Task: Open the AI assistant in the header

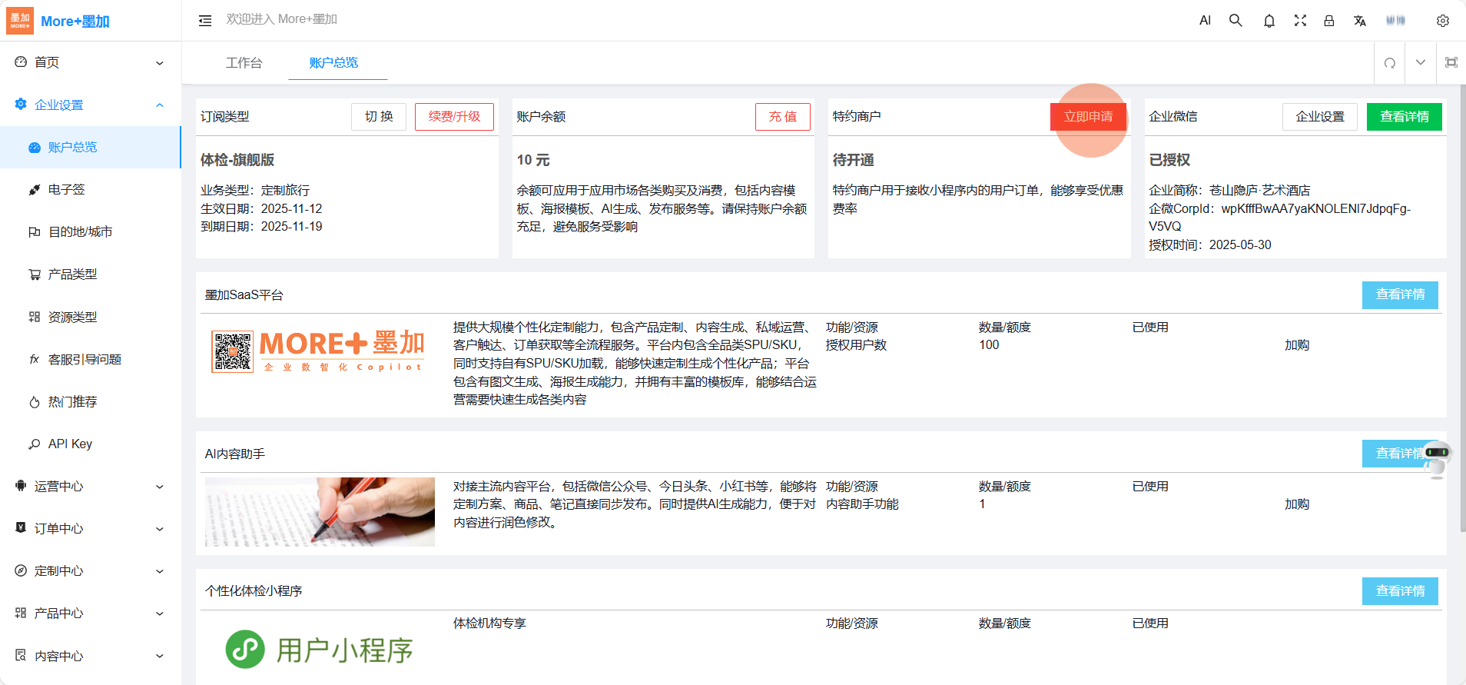Action: pos(1205,21)
